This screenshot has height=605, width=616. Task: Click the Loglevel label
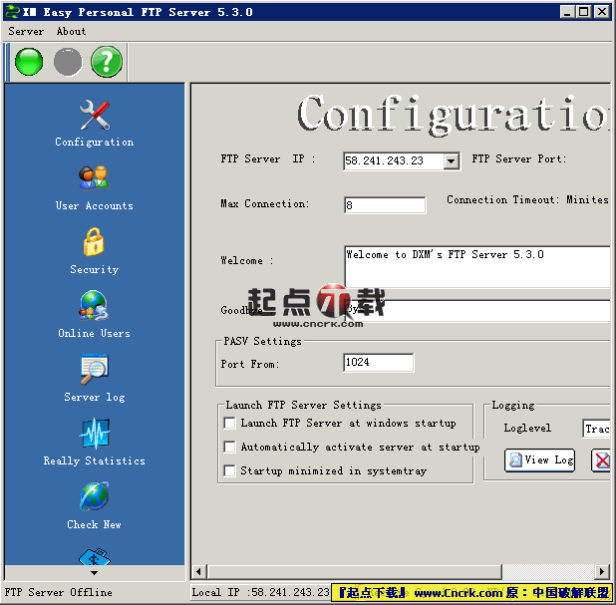(x=527, y=428)
